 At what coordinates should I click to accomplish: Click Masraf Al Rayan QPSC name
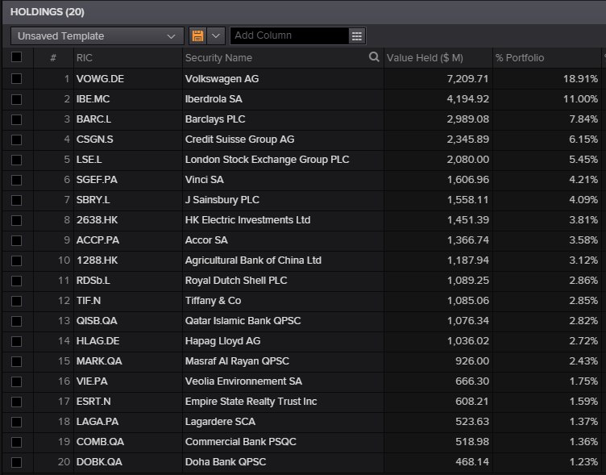[237, 361]
